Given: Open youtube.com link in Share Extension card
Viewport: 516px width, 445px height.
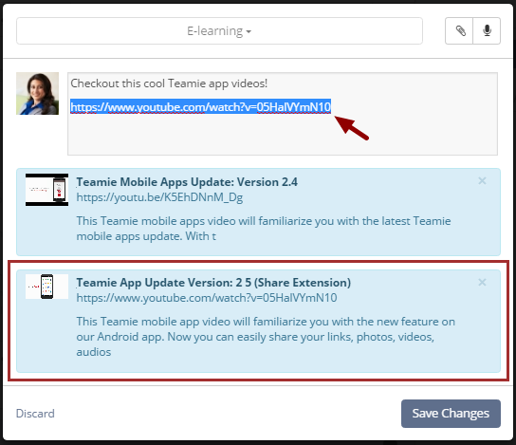Looking at the screenshot, I should (207, 298).
